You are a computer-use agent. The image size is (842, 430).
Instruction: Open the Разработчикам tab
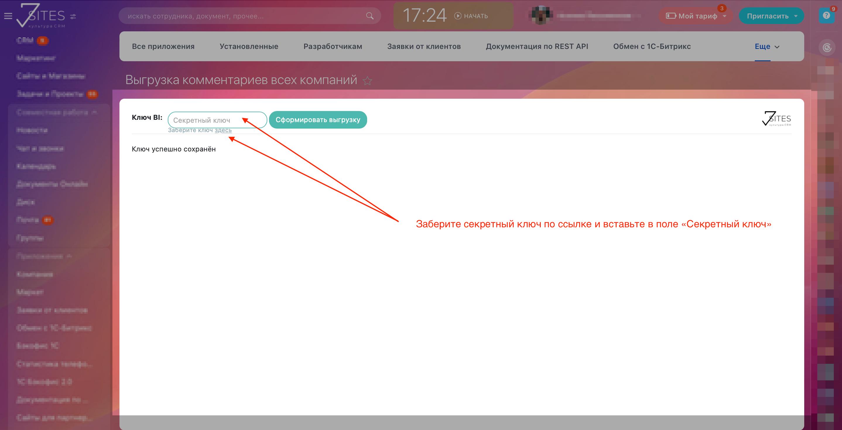point(332,47)
